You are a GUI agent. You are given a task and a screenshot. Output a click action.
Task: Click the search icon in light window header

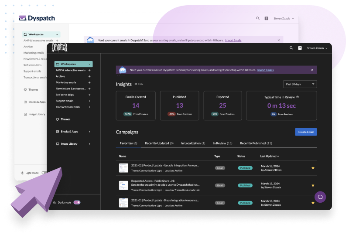258,18
